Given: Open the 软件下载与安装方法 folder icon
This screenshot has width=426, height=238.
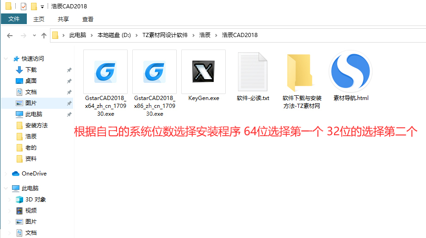Looking at the screenshot, I should tap(300, 72).
